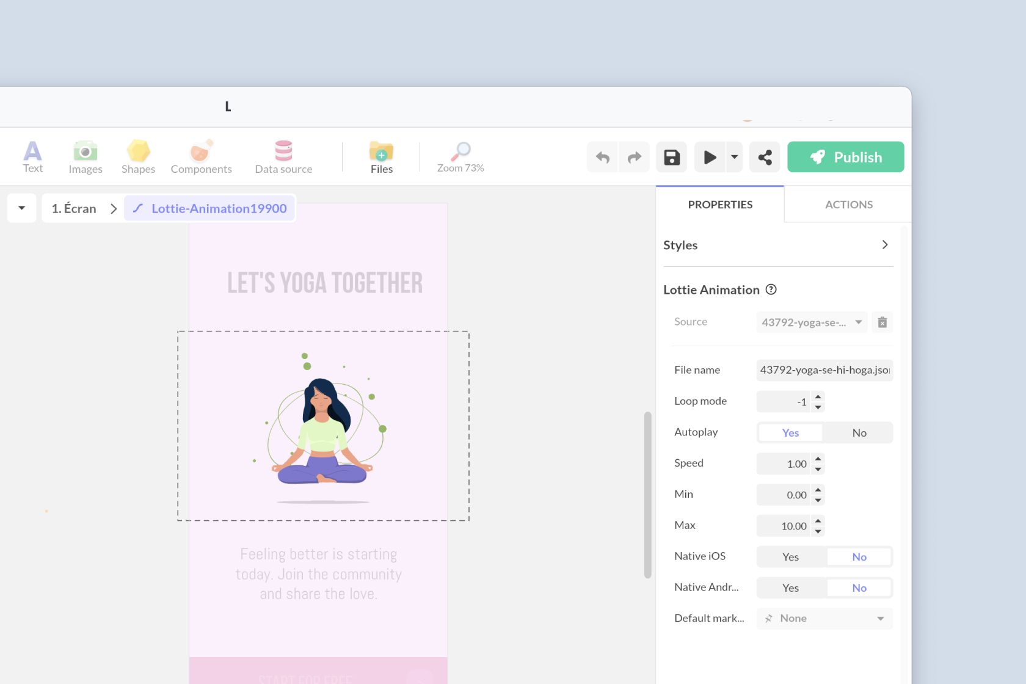Set Native iOS to Yes

pyautogui.click(x=790, y=556)
